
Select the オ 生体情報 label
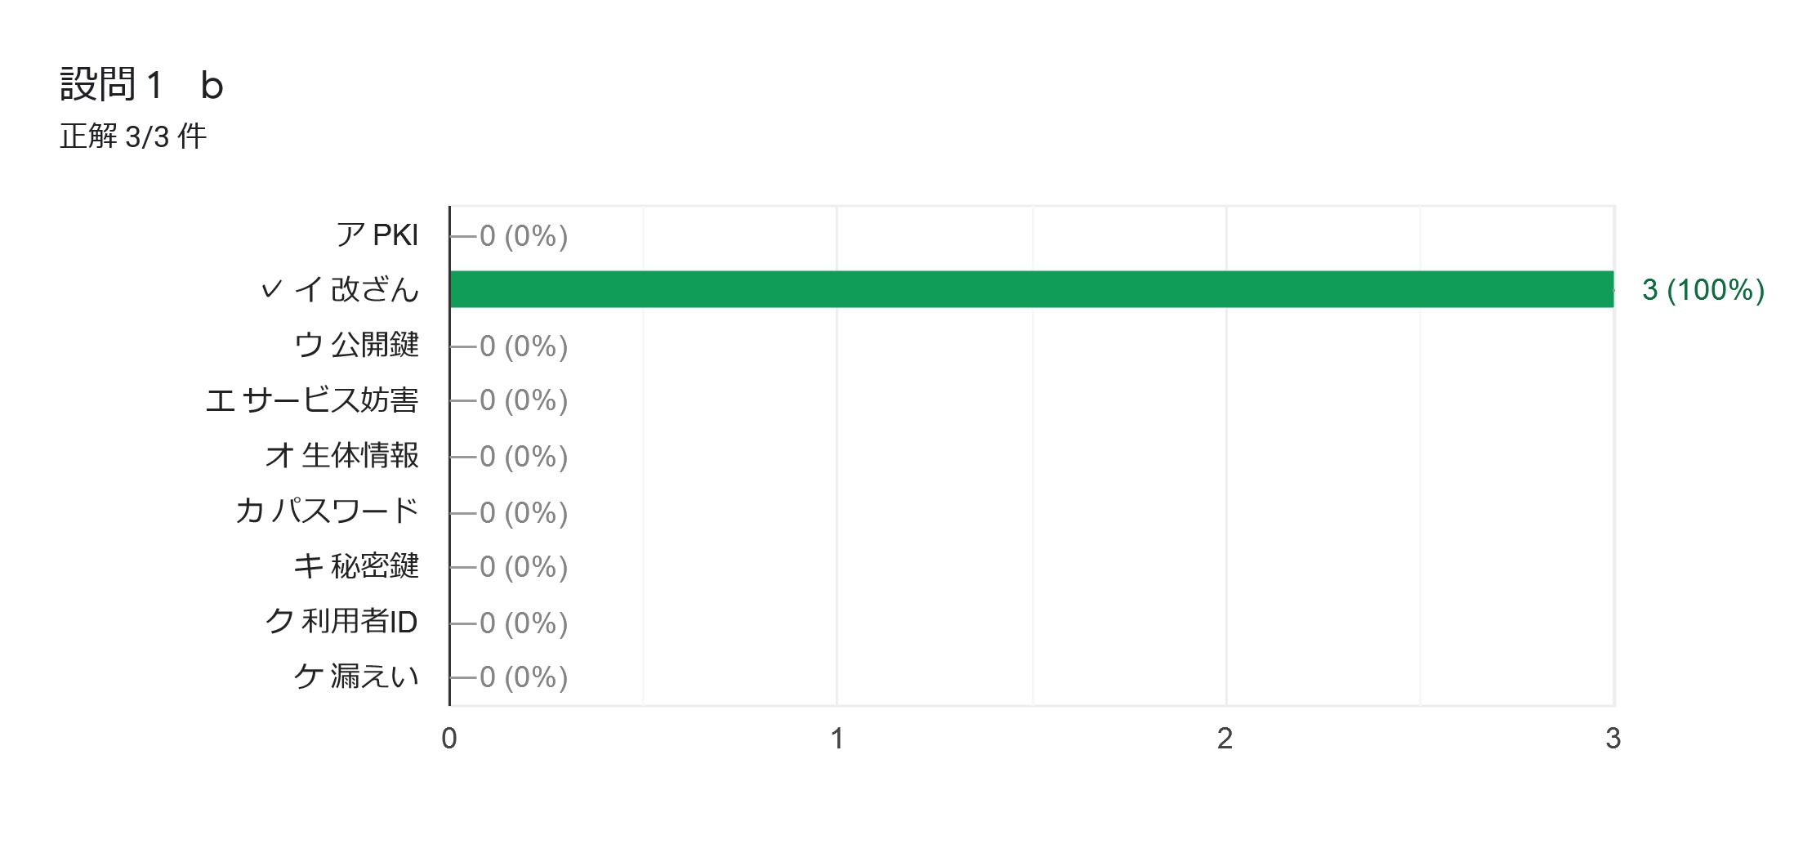click(x=341, y=456)
